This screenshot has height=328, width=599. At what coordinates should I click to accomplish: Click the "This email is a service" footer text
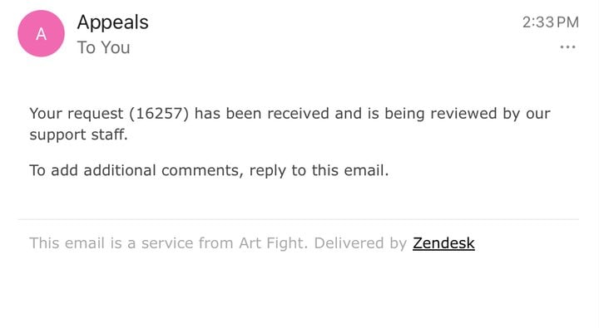click(111, 243)
